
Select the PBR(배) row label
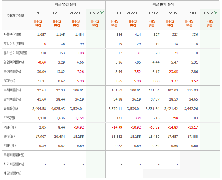[10, 146]
